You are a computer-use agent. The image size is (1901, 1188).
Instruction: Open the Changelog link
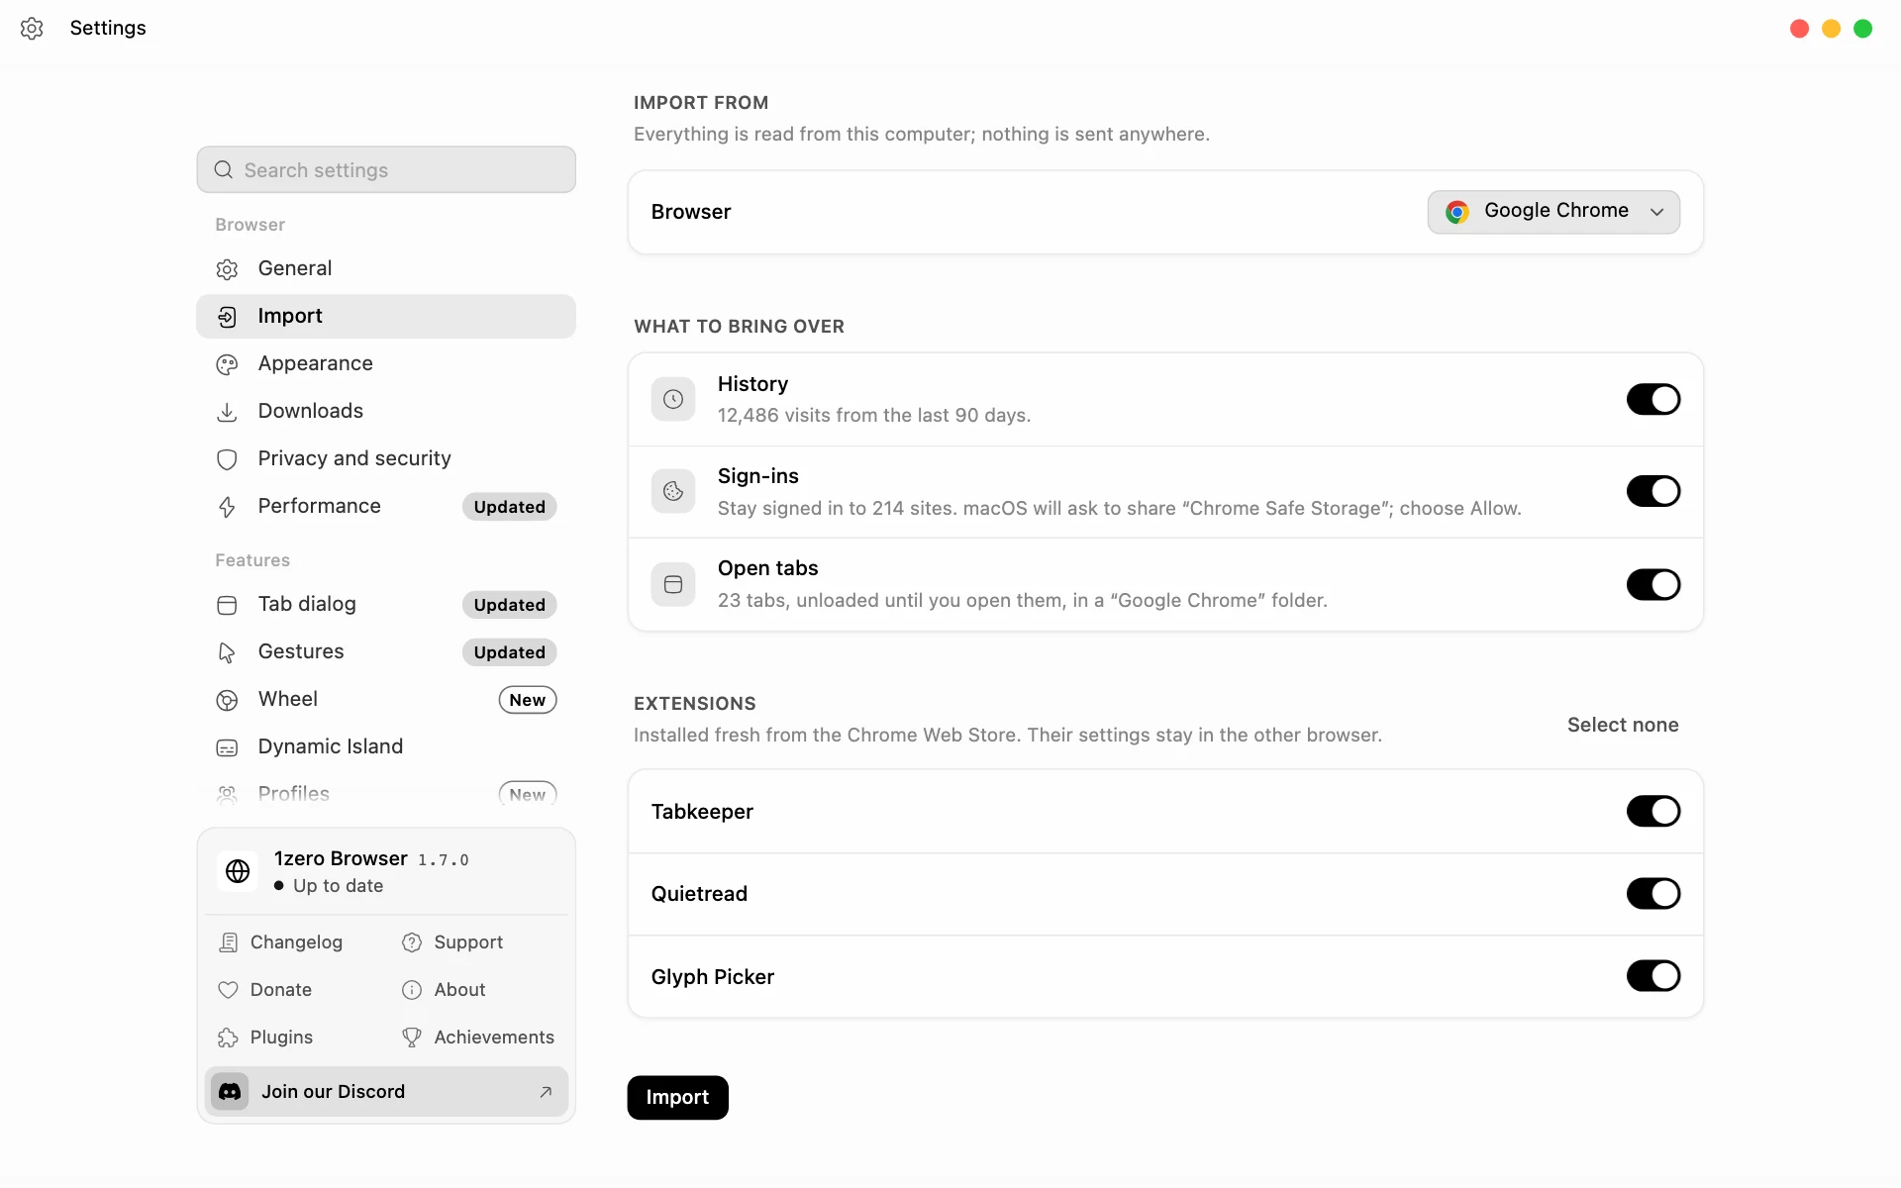(282, 942)
